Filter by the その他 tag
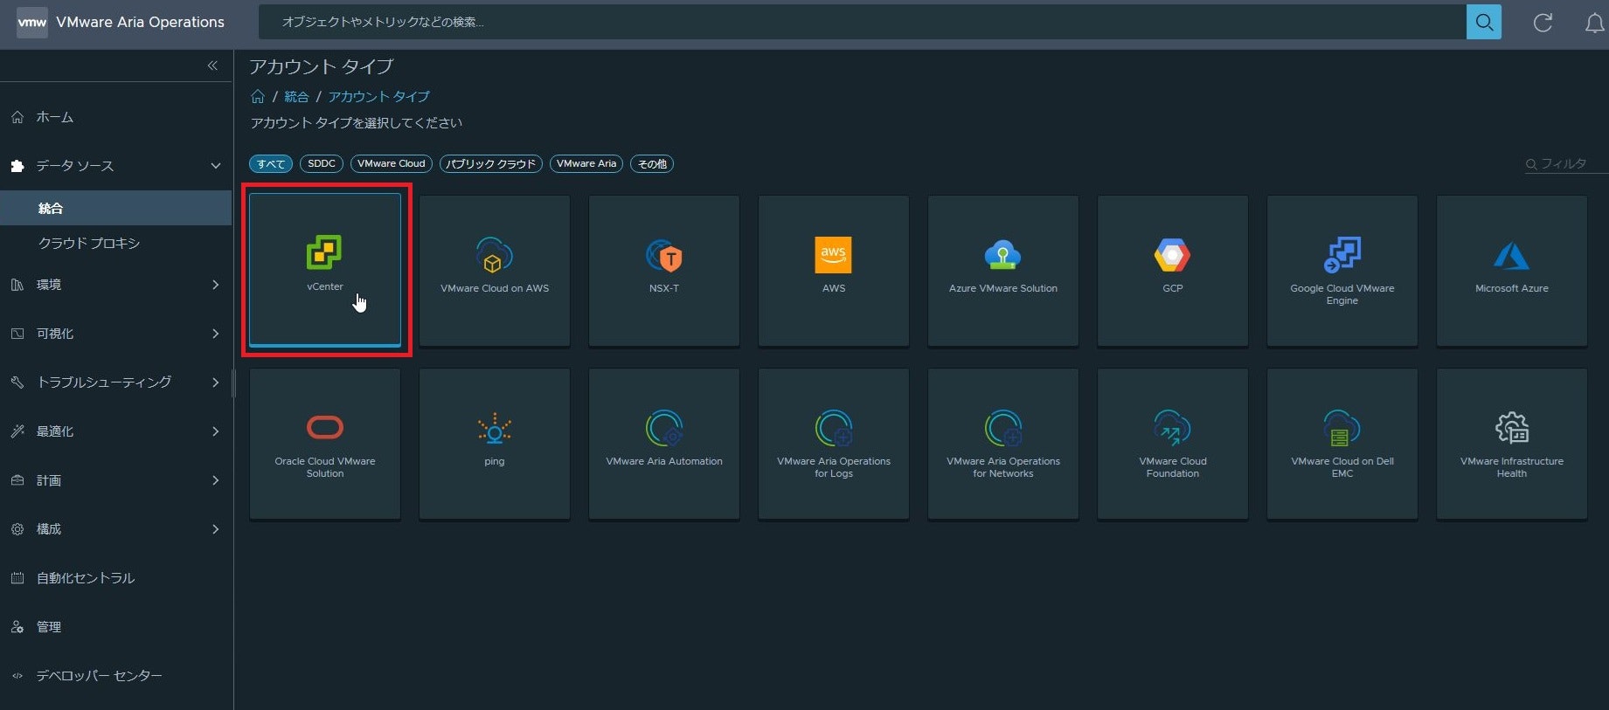This screenshot has height=710, width=1609. point(652,164)
